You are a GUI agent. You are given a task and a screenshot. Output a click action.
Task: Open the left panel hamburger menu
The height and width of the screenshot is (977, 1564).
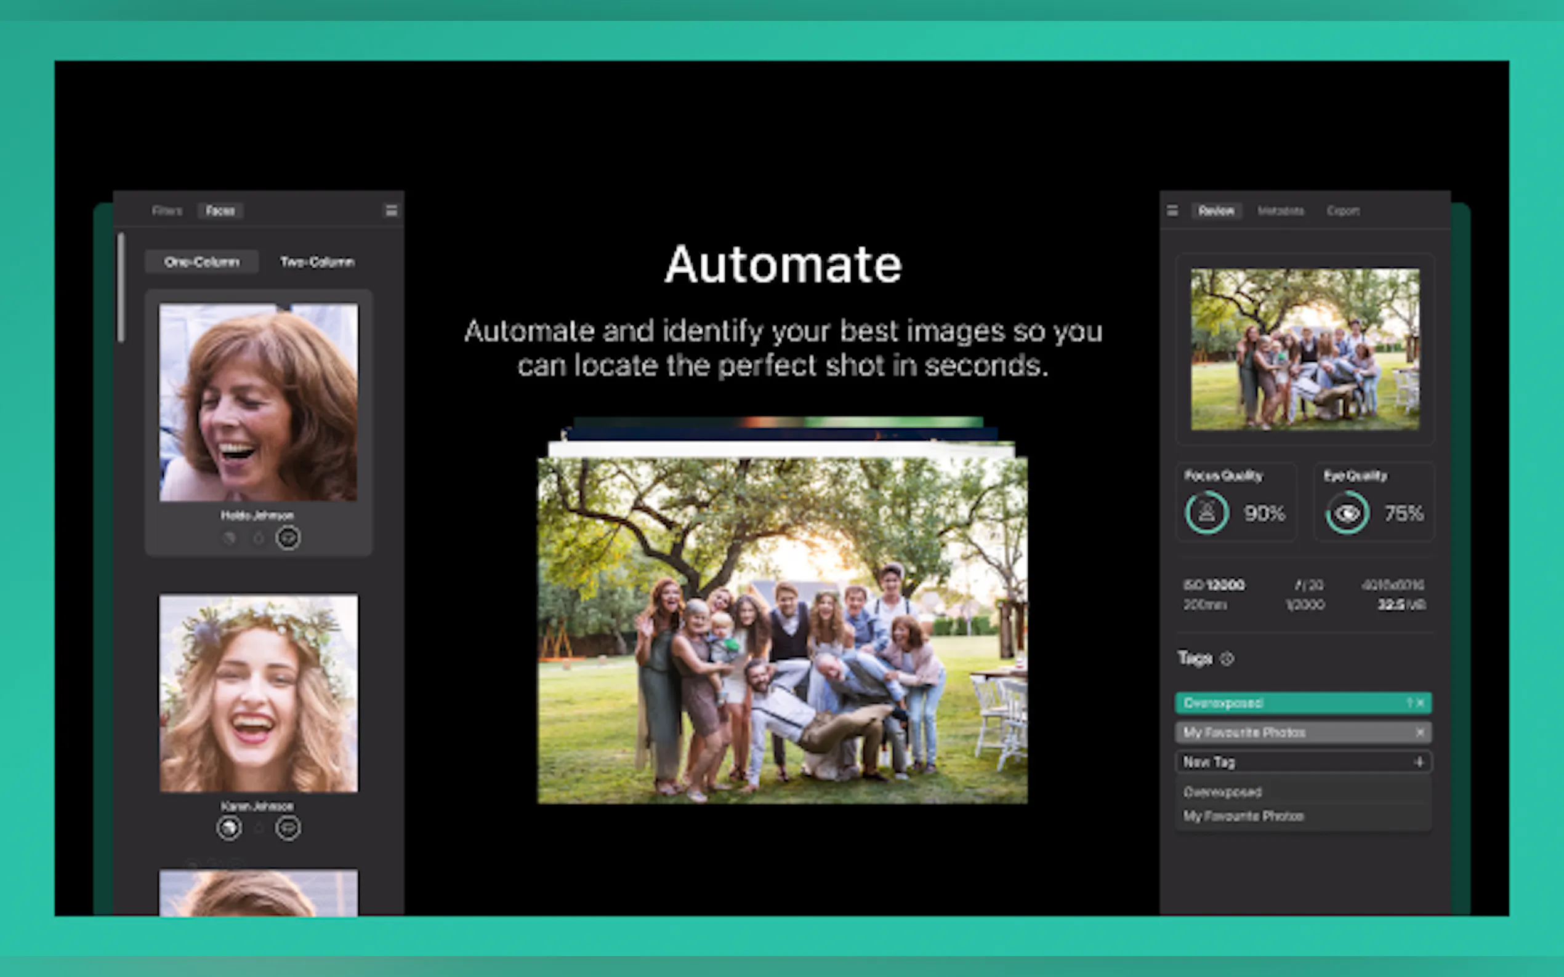coord(391,210)
